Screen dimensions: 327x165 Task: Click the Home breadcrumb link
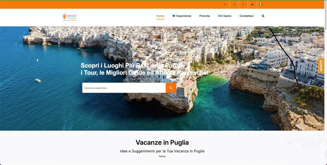(162, 156)
